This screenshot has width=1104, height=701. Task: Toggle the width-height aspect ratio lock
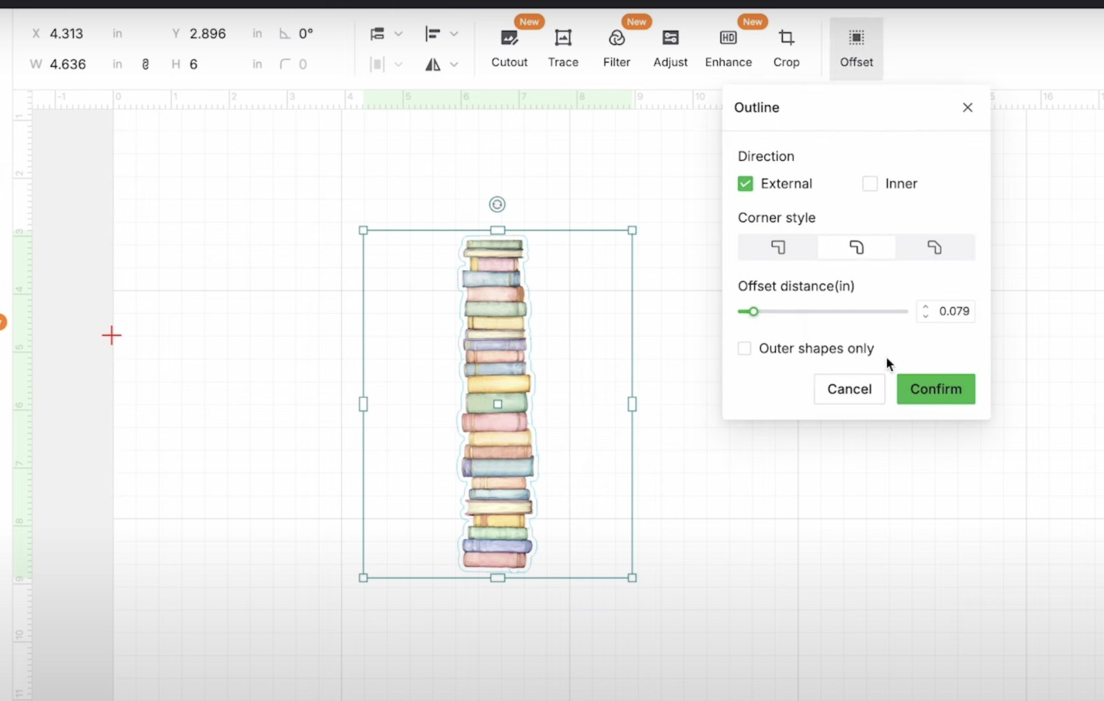[x=146, y=64]
